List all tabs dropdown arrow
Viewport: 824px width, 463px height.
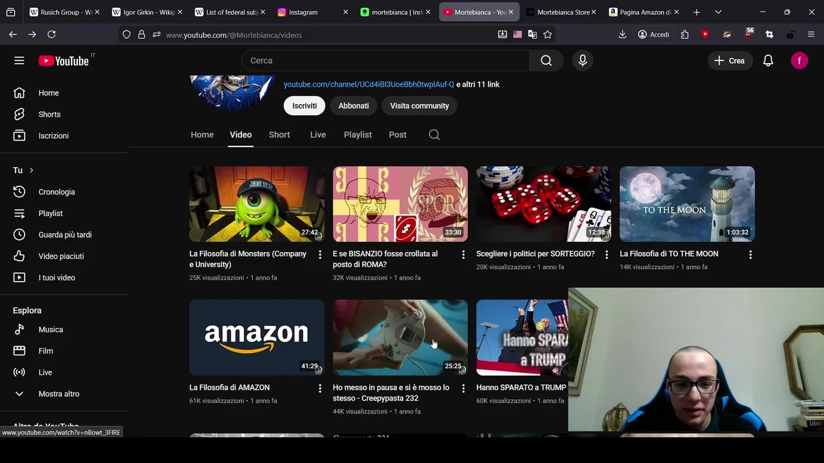(x=718, y=12)
